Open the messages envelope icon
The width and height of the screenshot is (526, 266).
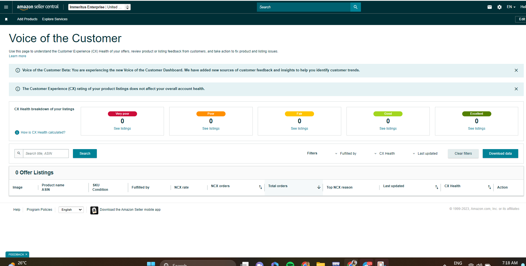point(490,7)
